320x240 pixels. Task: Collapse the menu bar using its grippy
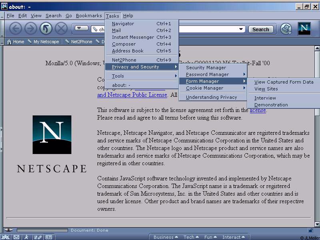pos(2,16)
